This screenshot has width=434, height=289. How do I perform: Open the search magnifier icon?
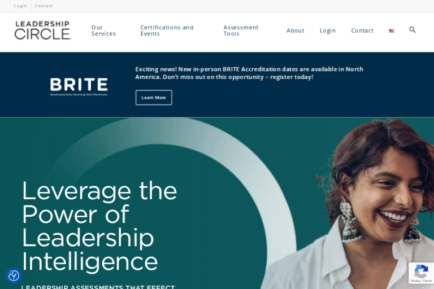click(412, 29)
